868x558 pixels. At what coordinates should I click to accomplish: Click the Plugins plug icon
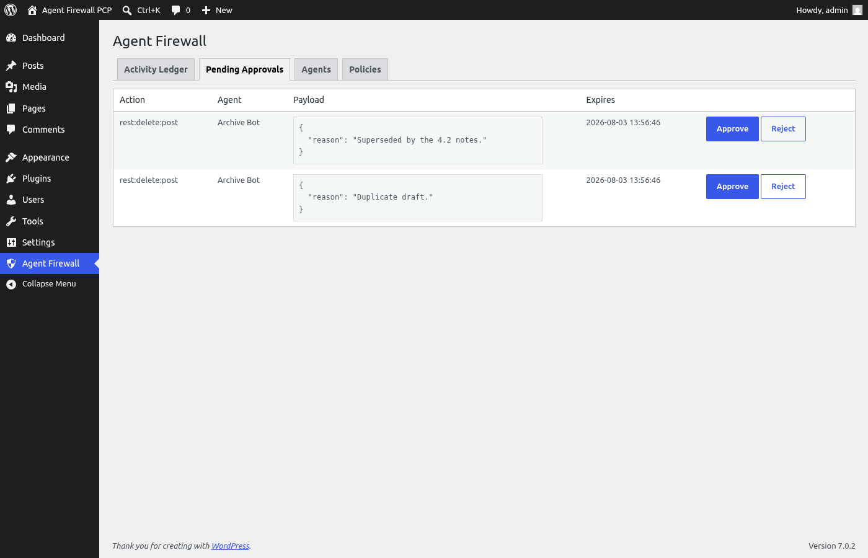coord(11,179)
